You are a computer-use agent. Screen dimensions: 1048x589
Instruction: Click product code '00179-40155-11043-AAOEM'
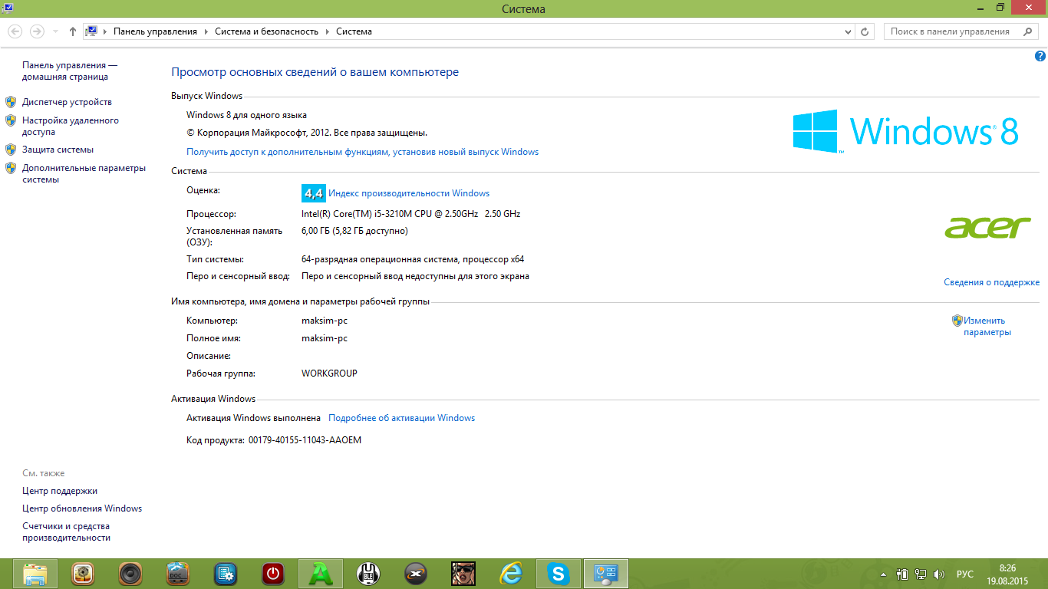click(x=305, y=440)
